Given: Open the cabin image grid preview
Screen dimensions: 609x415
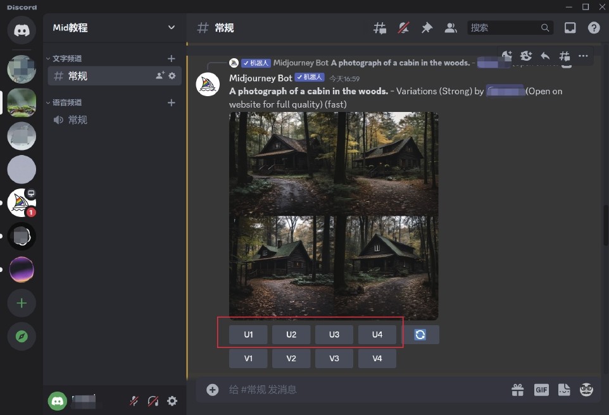Looking at the screenshot, I should [x=334, y=216].
